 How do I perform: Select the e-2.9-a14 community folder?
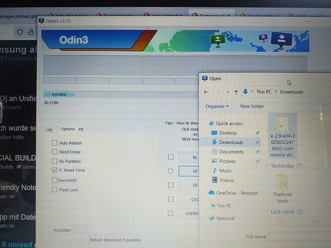282,136
